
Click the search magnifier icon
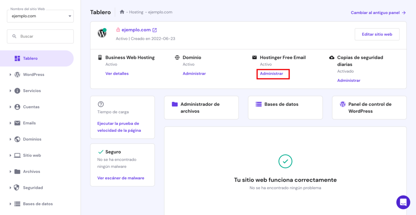pyautogui.click(x=15, y=36)
